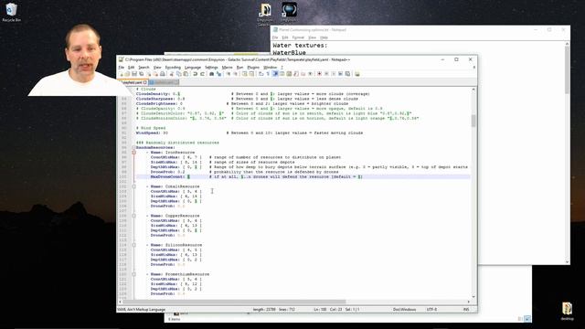Click the highlighted MaxDroneCount line

pos(303,176)
